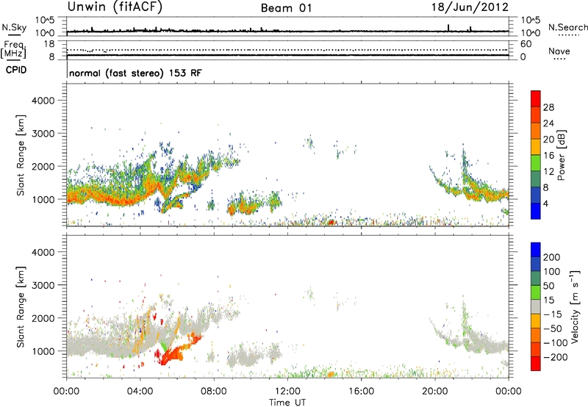Click the blue bottom segment of Power color bar
The width and height of the screenshot is (588, 407).
pyautogui.click(x=536, y=211)
